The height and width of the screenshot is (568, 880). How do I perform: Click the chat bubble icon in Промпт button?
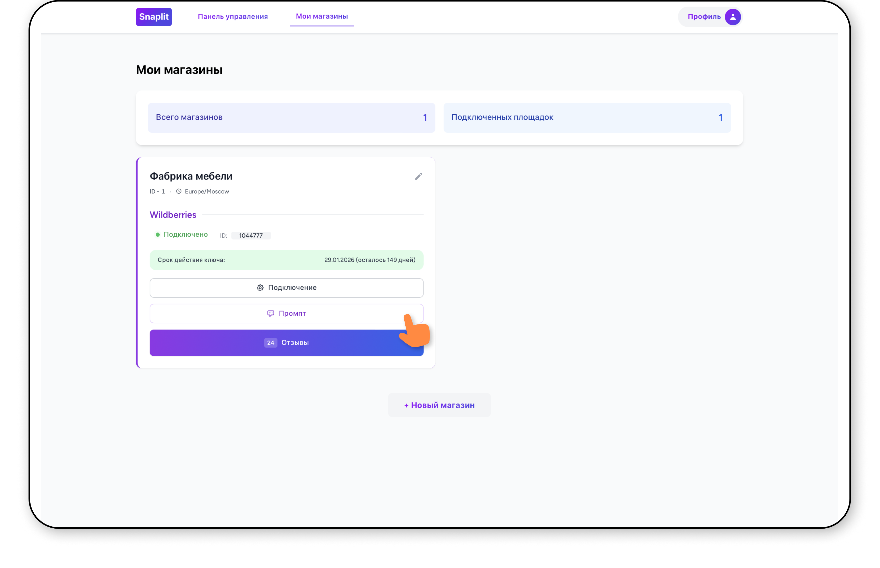271,313
